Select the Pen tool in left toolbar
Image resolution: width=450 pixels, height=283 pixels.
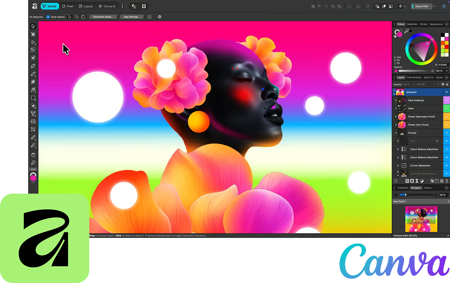(33, 66)
